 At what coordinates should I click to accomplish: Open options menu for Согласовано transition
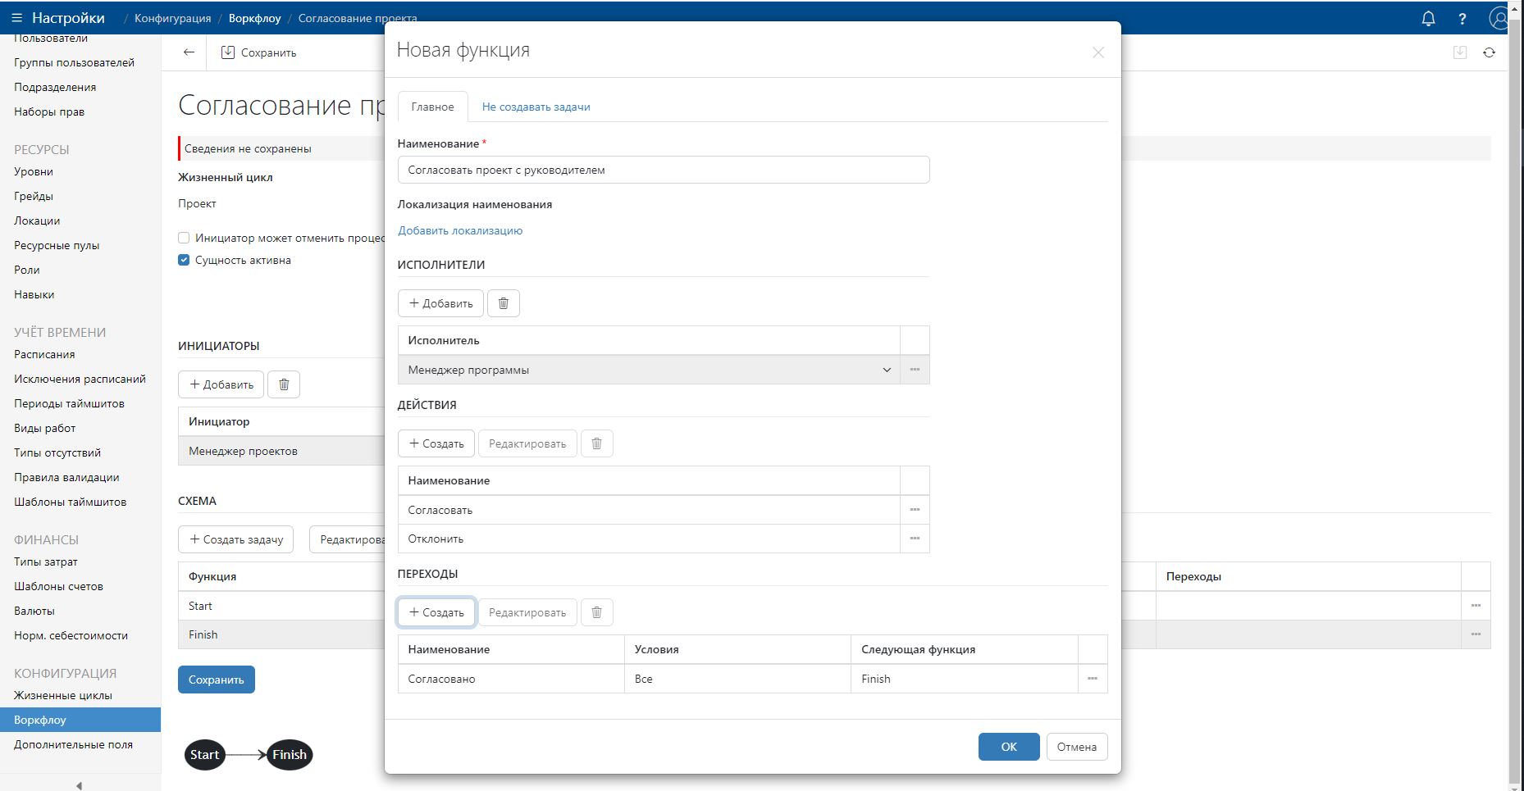tap(1093, 679)
